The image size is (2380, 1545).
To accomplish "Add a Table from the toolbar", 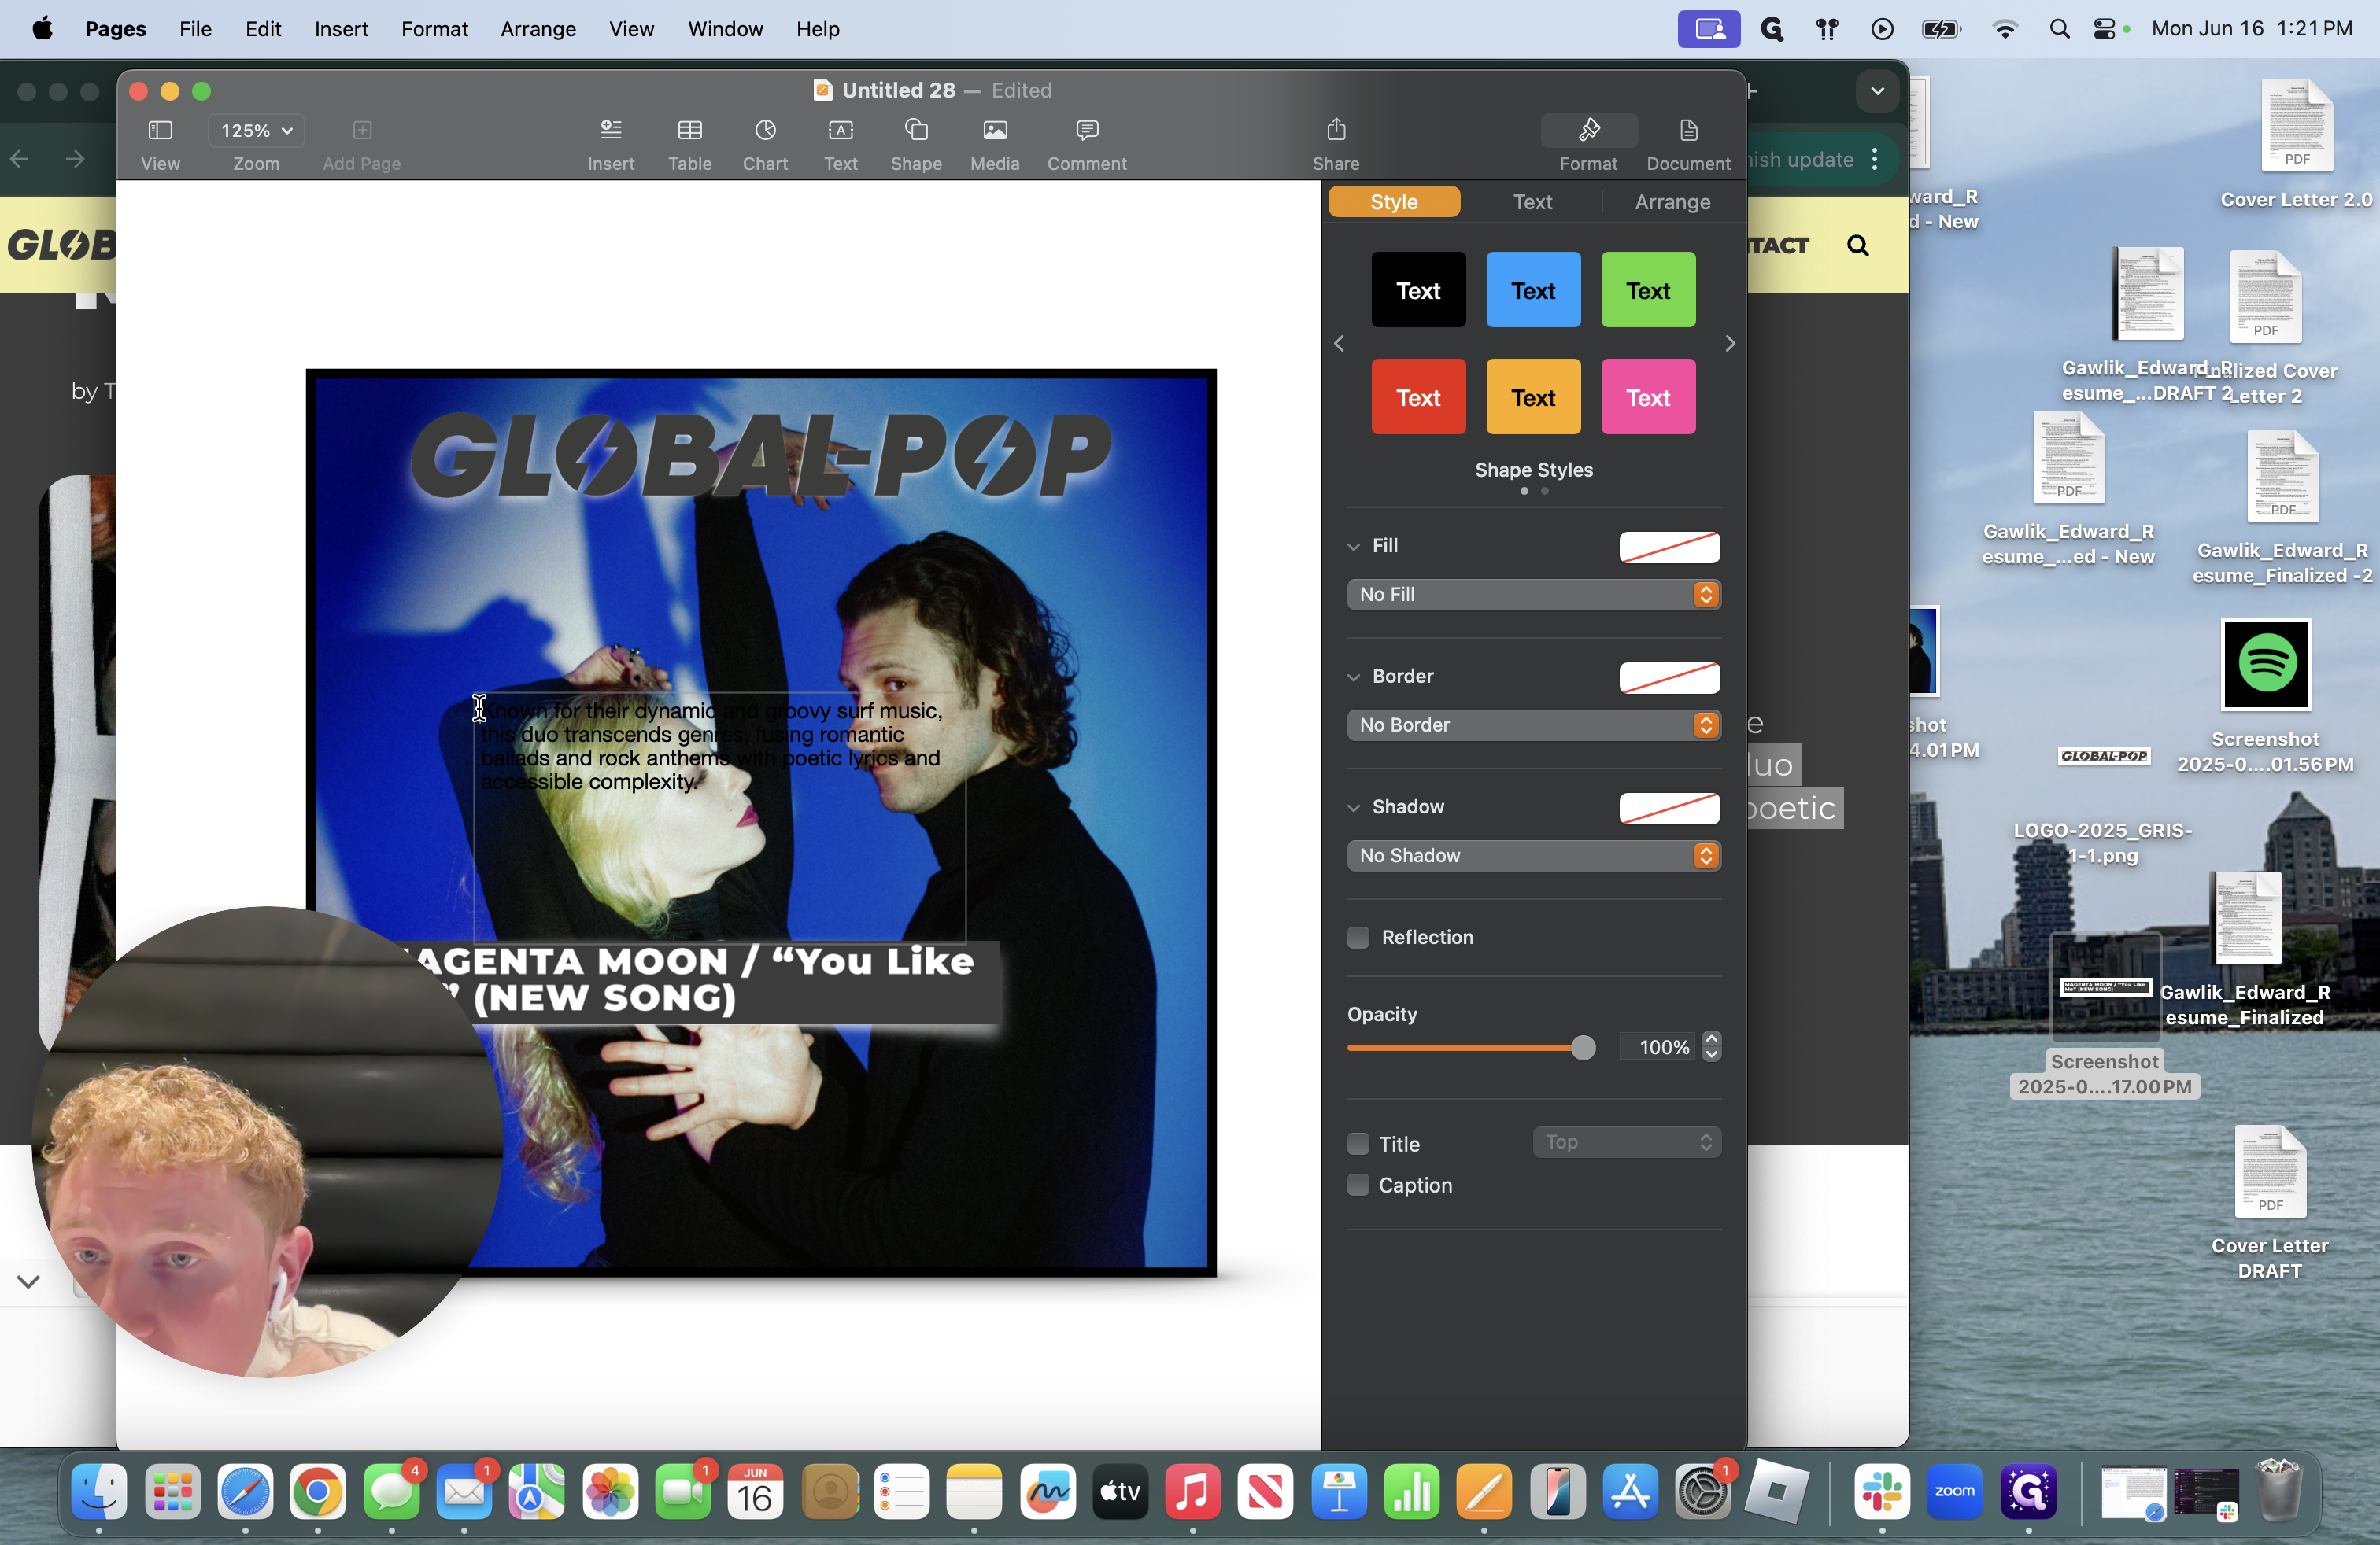I will point(690,130).
